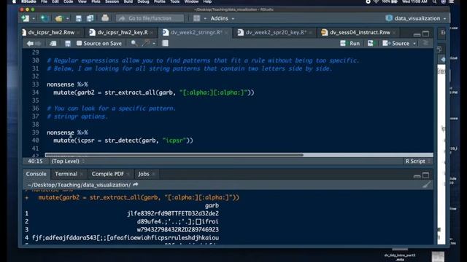
Task: Open the data_visualization project menu
Action: click(417, 18)
